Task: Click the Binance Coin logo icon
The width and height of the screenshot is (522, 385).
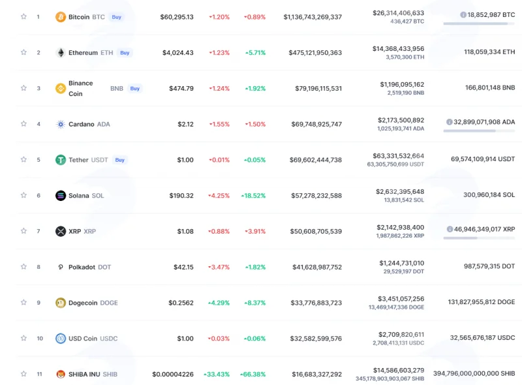Action: click(61, 88)
